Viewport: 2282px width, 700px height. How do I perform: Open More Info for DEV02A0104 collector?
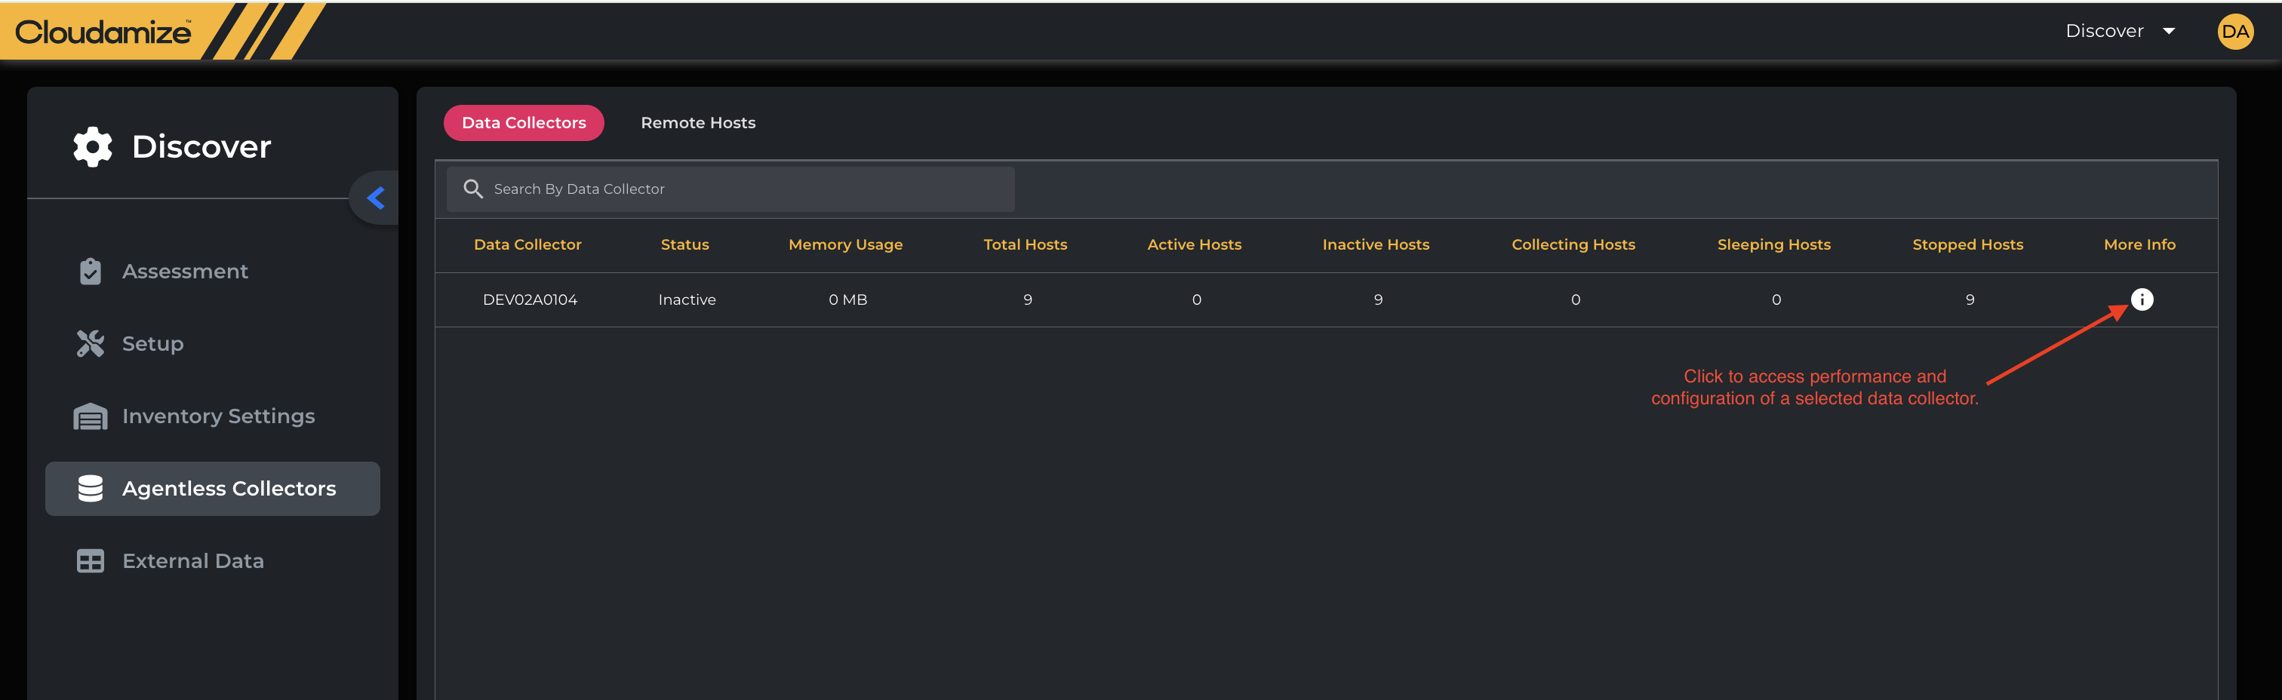tap(2141, 300)
